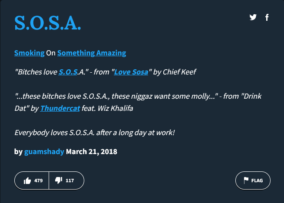284x203 pixels.
Task: Open the "Love Sosa" link
Action: pyautogui.click(x=131, y=71)
